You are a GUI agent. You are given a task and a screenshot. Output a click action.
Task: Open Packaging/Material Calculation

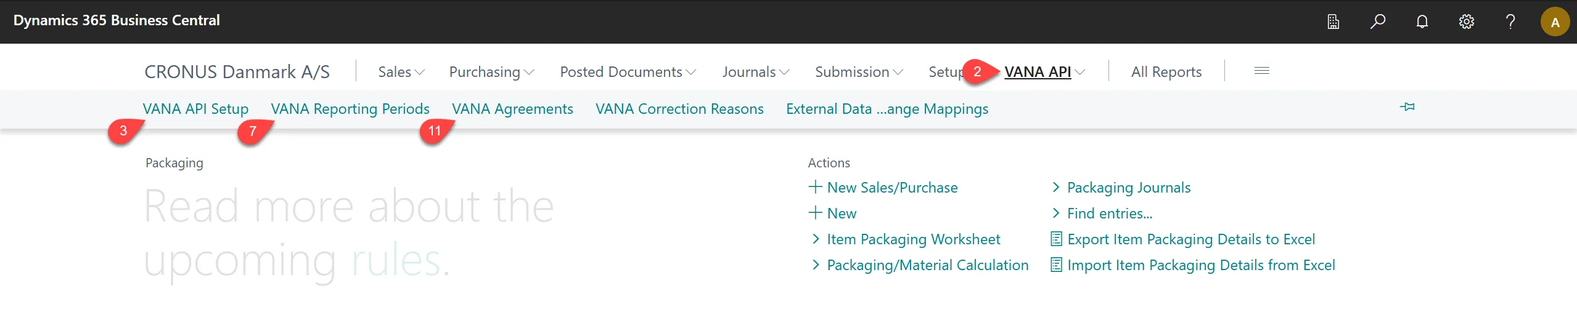point(928,265)
